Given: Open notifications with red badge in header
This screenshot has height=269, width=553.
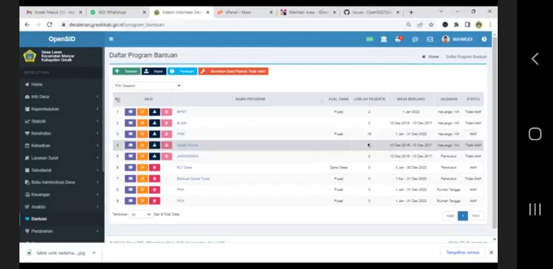Looking at the screenshot, I should [x=398, y=39].
